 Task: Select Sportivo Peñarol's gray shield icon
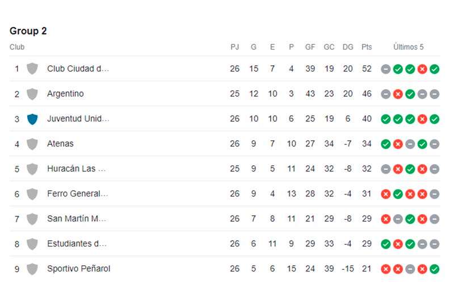(32, 269)
